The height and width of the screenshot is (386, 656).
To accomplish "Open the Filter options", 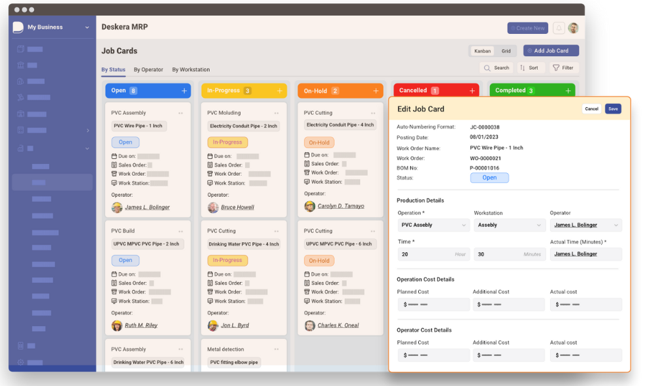I will pos(563,67).
